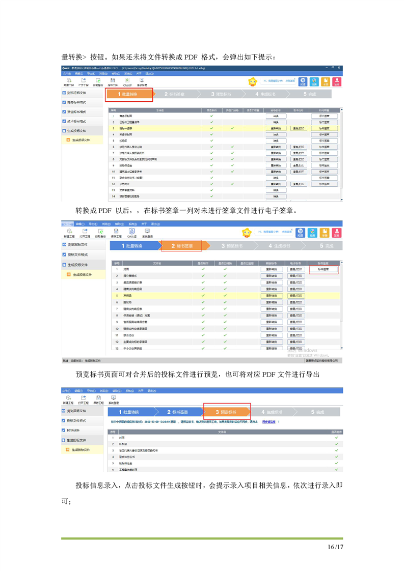Viewport: 404px width, 571px height.
Task: Toggle the 技术标书格式 check icon in sidebar
Action: [64, 121]
